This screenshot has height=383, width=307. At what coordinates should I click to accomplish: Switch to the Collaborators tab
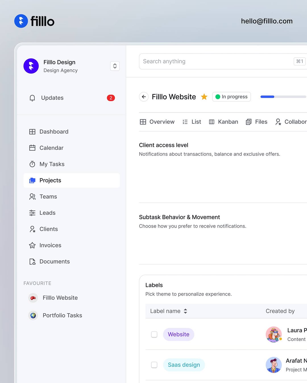tap(291, 122)
